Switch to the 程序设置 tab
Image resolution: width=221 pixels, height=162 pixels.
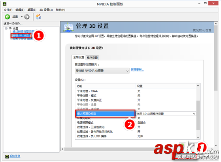[x=92, y=58]
